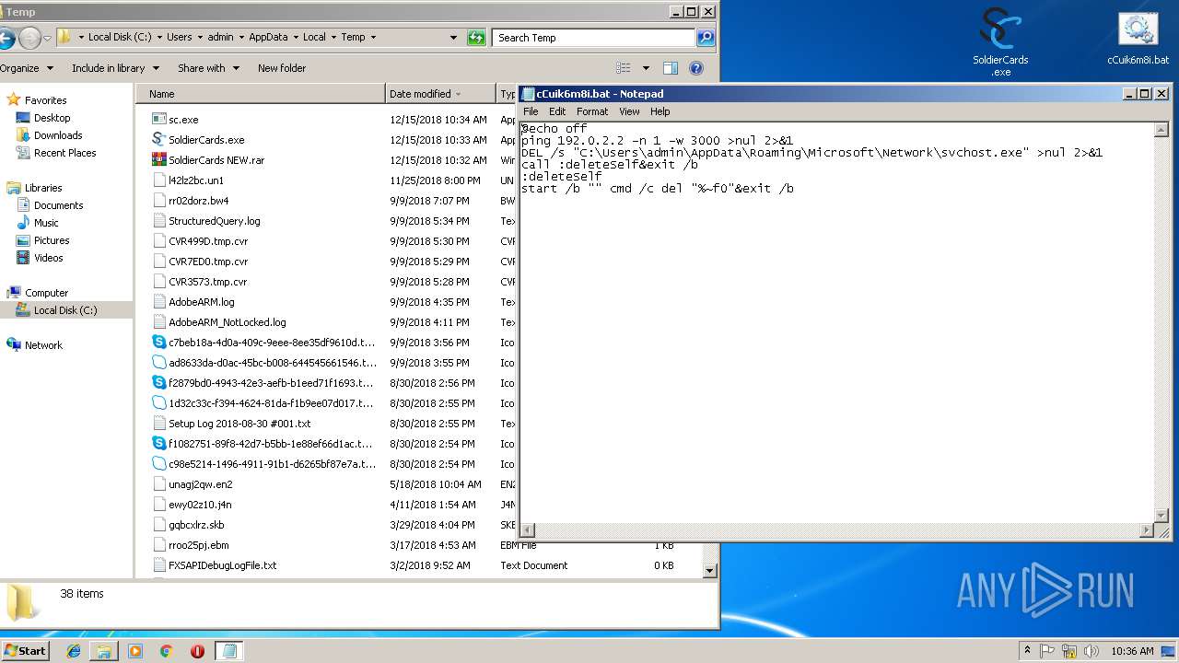The image size is (1179, 663).
Task: Open the Include in library dropdown
Action: coord(115,68)
